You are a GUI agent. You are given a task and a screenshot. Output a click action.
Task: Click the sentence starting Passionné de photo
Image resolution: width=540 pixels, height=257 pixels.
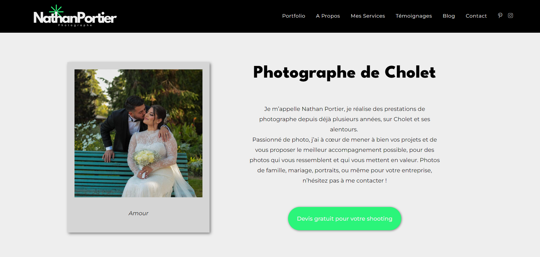[344, 150]
